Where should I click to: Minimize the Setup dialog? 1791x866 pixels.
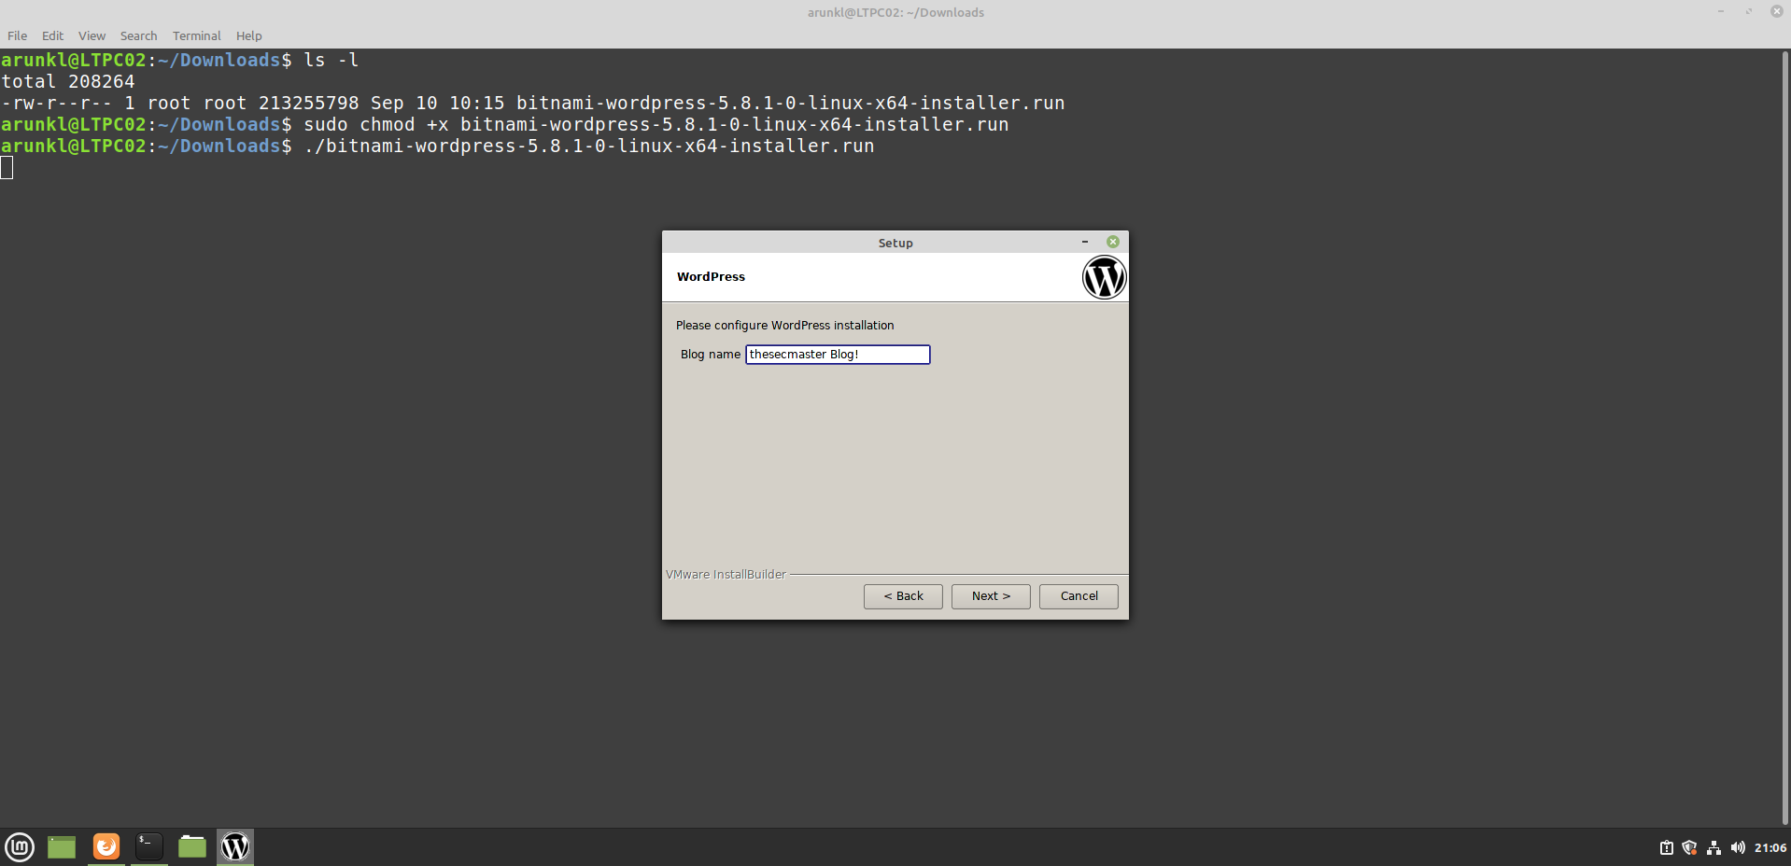(1085, 242)
